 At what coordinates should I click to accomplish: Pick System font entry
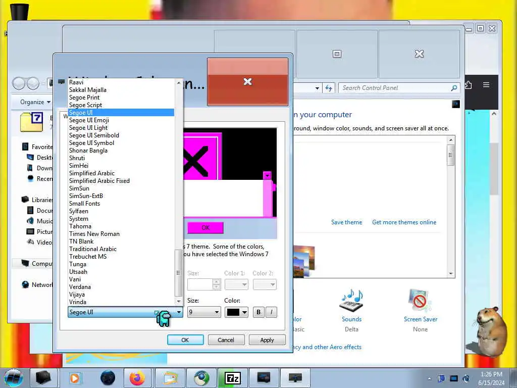tap(121, 219)
